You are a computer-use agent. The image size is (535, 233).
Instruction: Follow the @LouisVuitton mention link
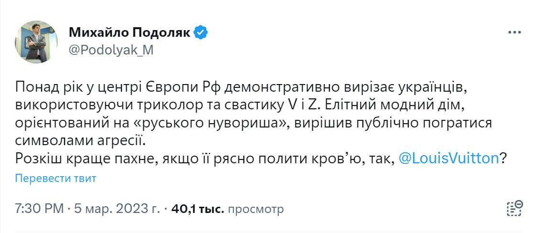point(448,158)
